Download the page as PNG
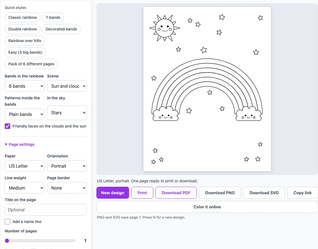 point(220,193)
